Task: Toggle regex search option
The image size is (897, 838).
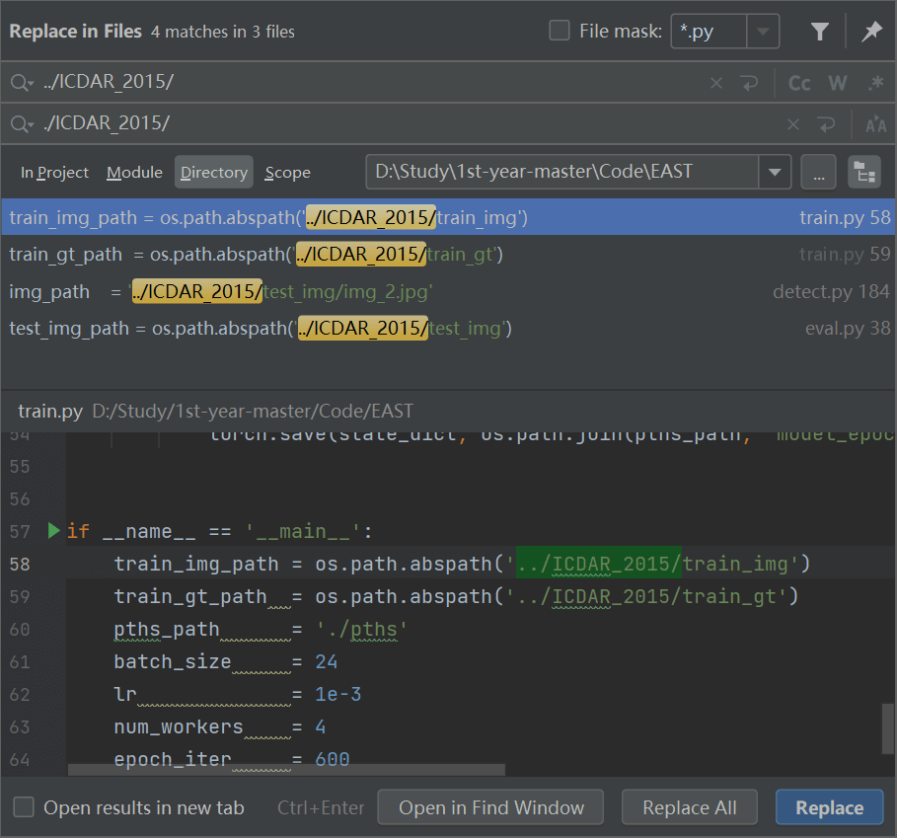Action: point(875,83)
